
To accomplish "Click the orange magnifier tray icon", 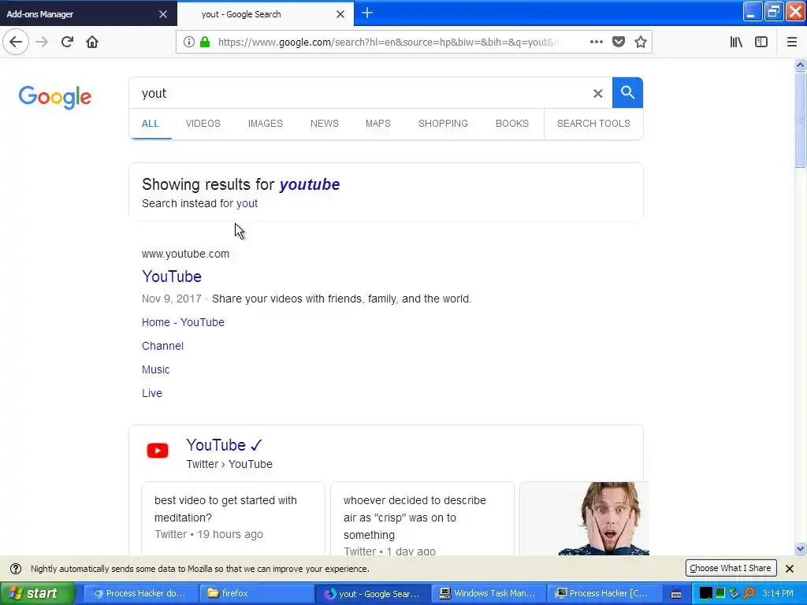I will tap(749, 593).
